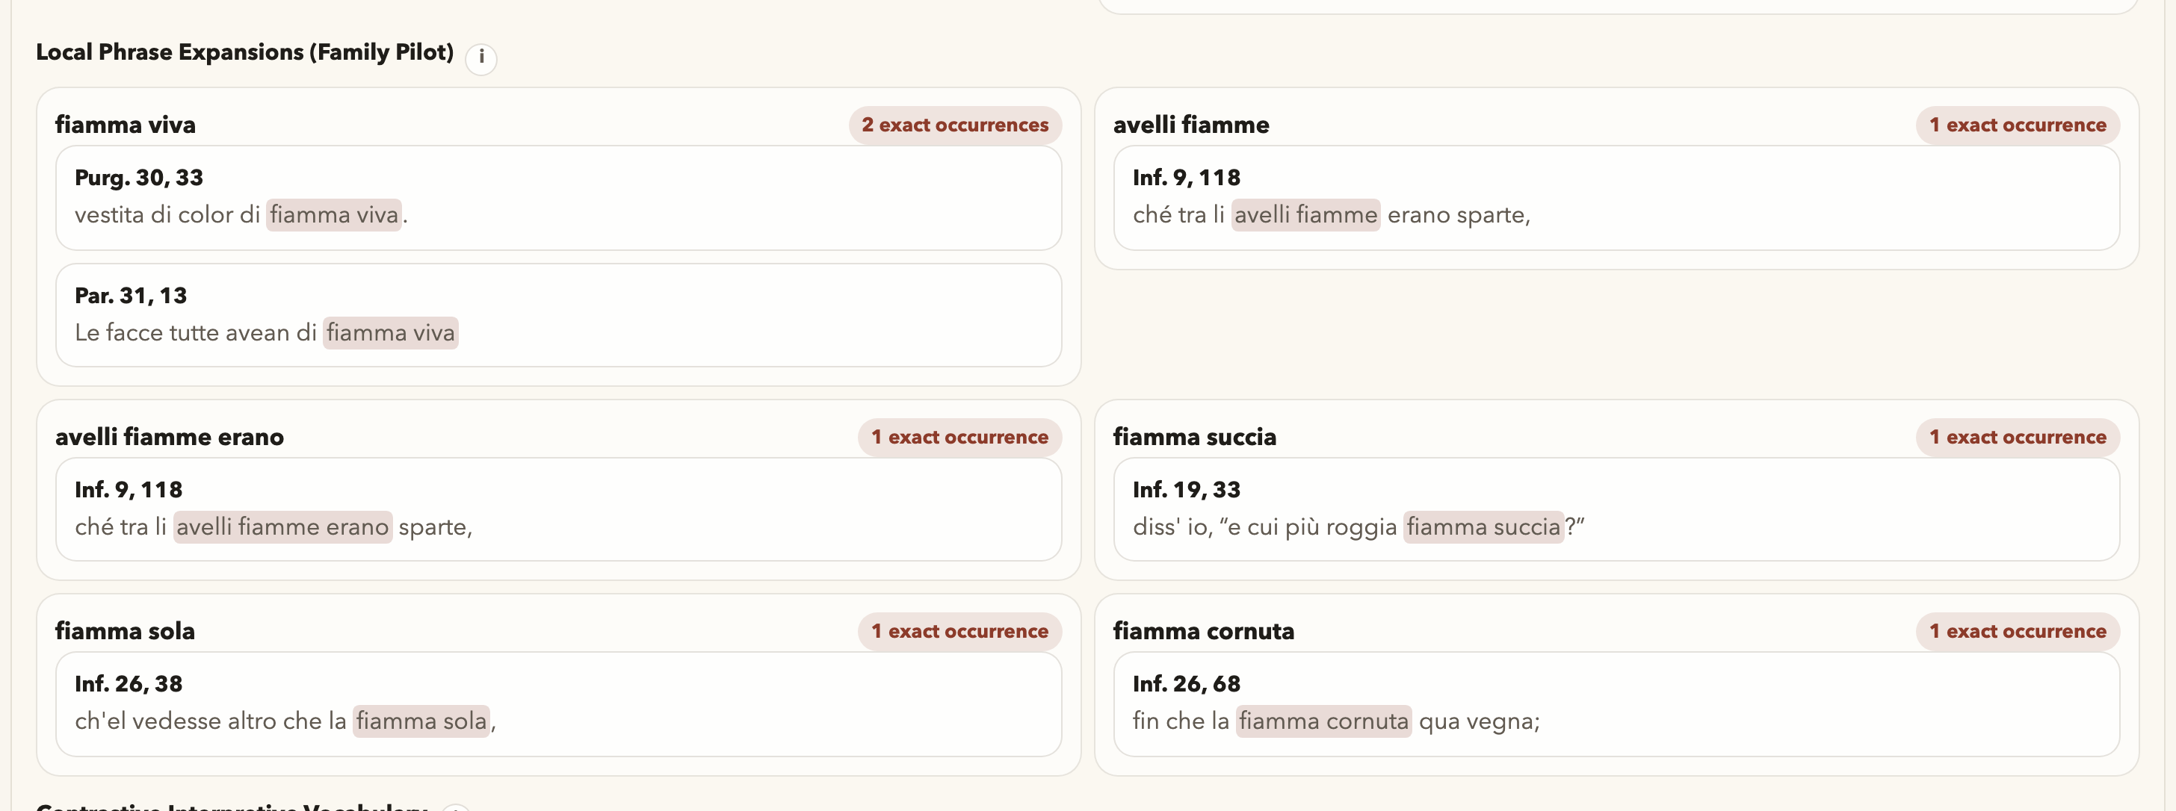2176x811 pixels.
Task: Select the "avelli fiamme erano" card heading
Action: pos(169,437)
